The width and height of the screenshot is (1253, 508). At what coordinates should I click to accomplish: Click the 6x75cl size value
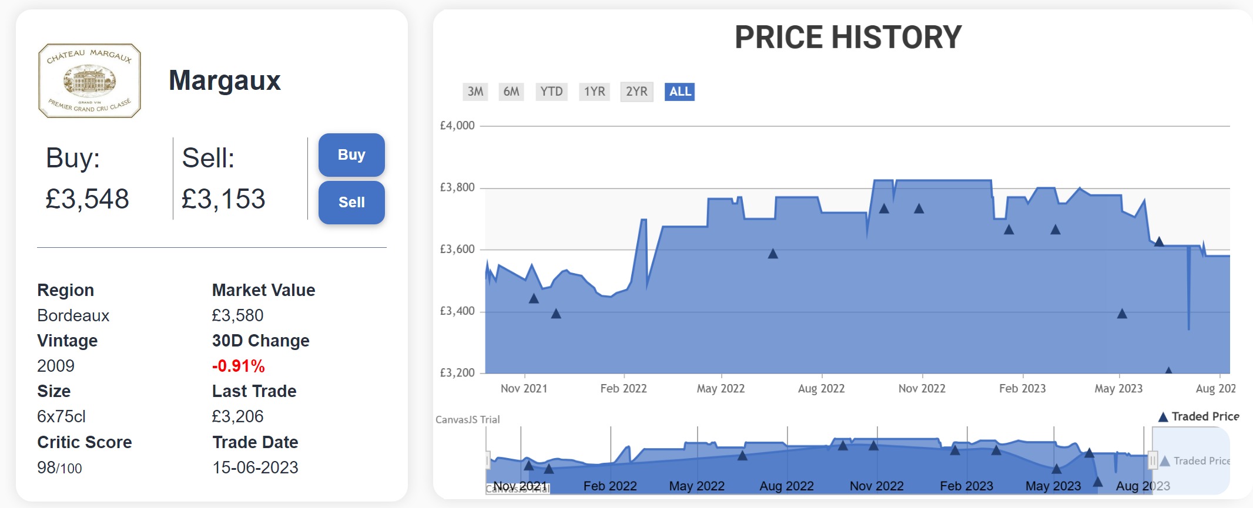click(61, 416)
